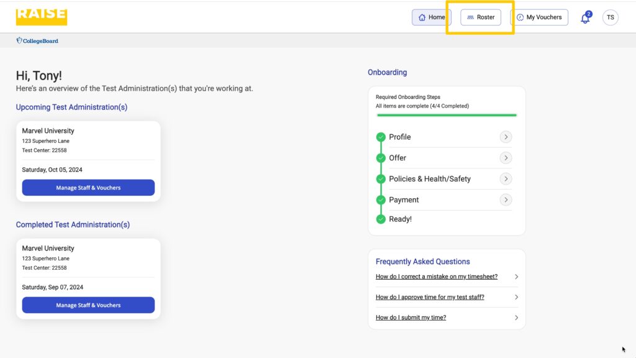
Task: Open 'How do I approve time' FAQ link
Action: click(x=430, y=297)
